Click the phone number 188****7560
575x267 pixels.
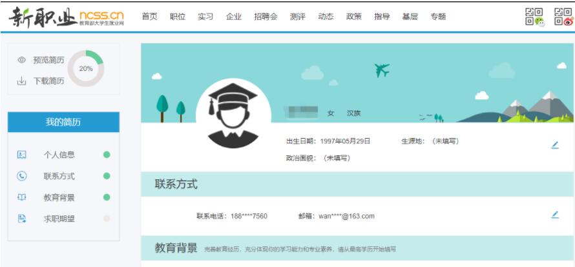coord(249,216)
